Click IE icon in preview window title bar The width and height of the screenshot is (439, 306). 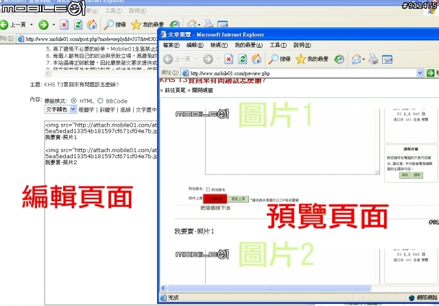163,34
